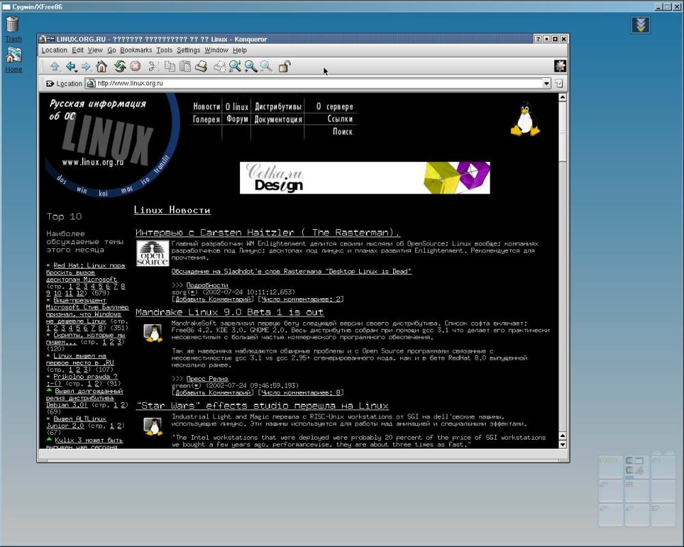This screenshot has width=684, height=547.
Task: Visit the Форум link
Action: coord(237,119)
